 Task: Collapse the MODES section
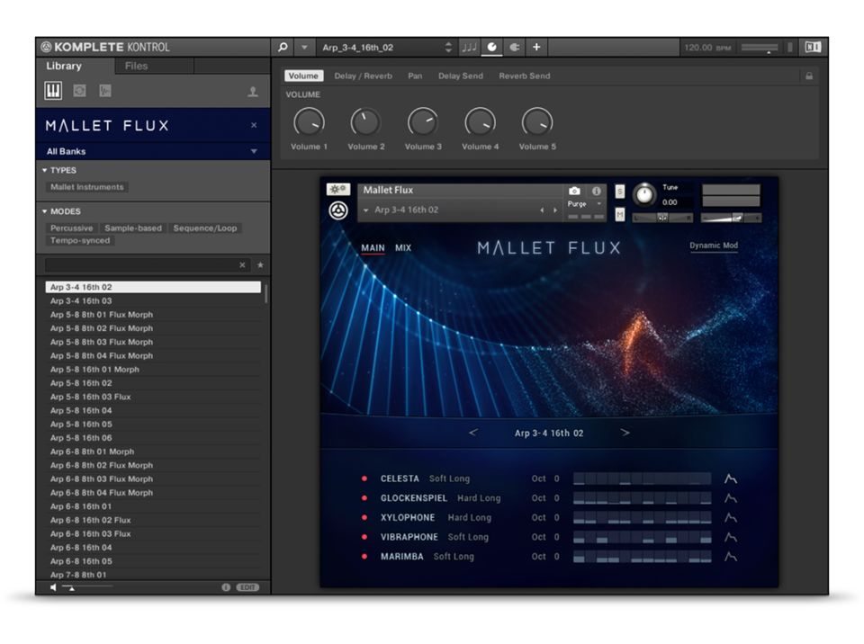coord(45,211)
